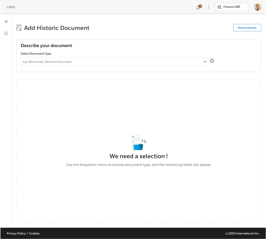Click the dropdown chevron arrow of document type
This screenshot has width=266, height=239.
(x=205, y=62)
